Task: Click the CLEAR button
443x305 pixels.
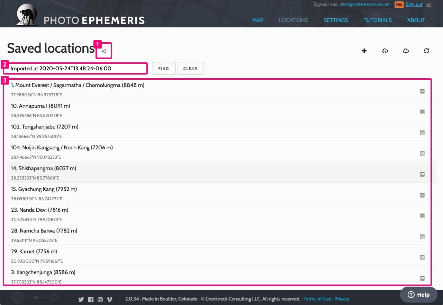Action: (x=190, y=69)
